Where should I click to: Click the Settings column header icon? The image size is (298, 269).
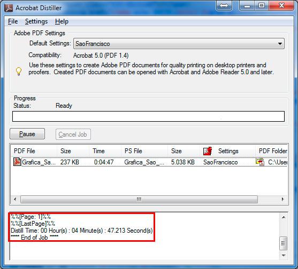[208, 151]
